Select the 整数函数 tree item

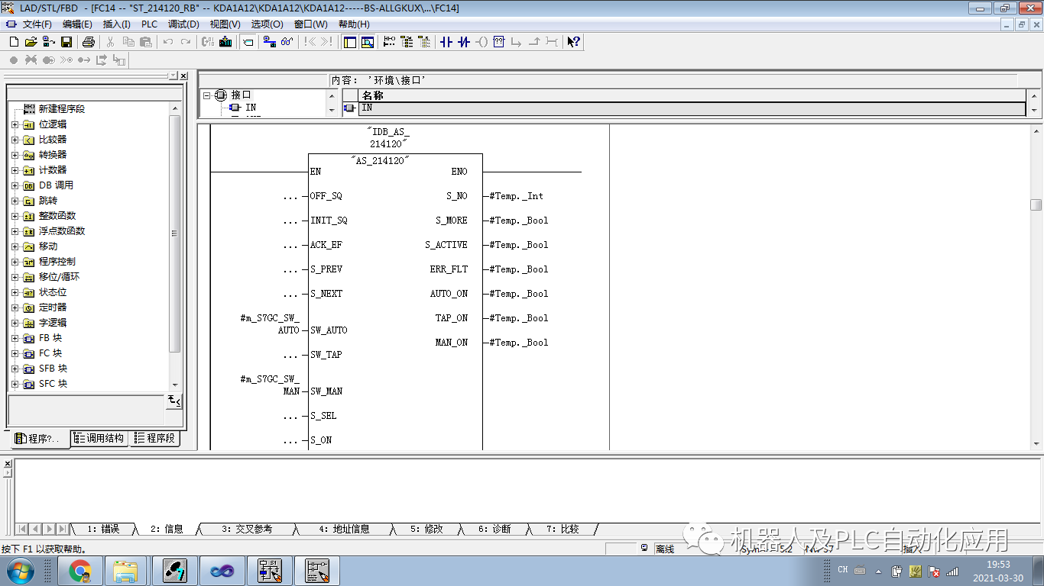click(x=57, y=216)
